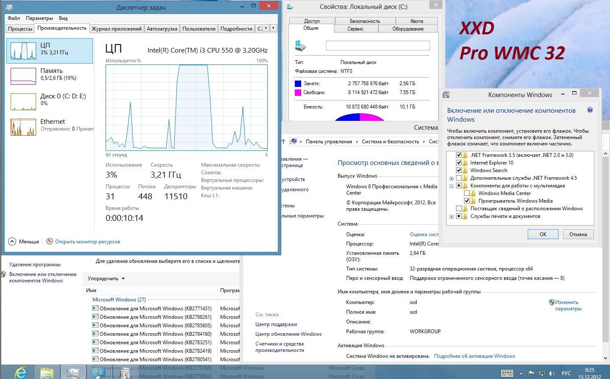Image resolution: width=610 pixels, height=379 pixels.
Task: Click Отмена in Компоненты Windows
Action: (578, 234)
